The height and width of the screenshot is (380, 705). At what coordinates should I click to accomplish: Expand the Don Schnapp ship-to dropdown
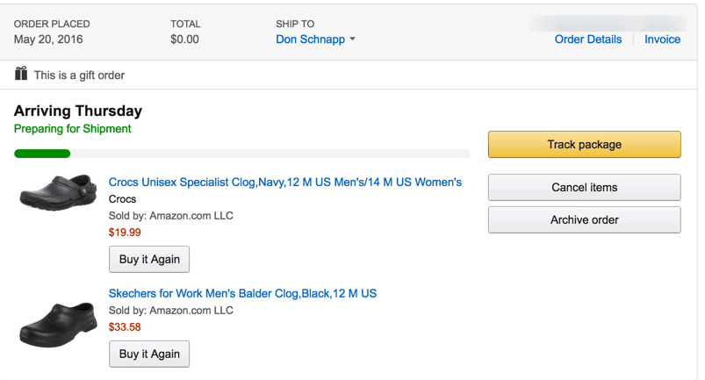tap(315, 39)
